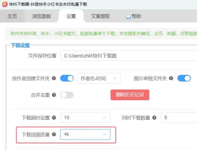The height and width of the screenshot is (151, 197).
Task: Click the 文件保存位置 label
Action: [x=42, y=56]
